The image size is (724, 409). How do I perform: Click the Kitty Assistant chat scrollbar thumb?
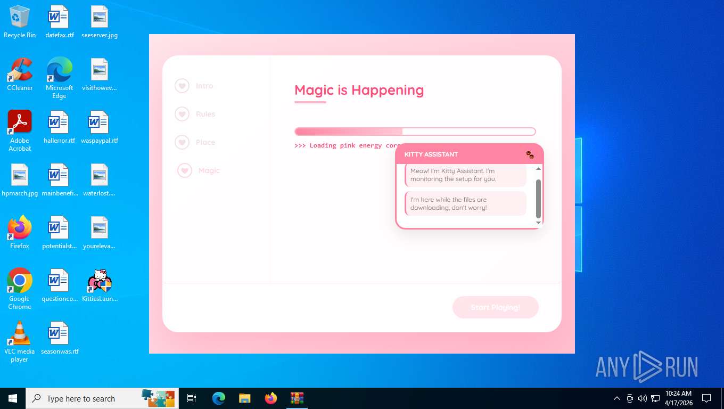[x=538, y=198]
